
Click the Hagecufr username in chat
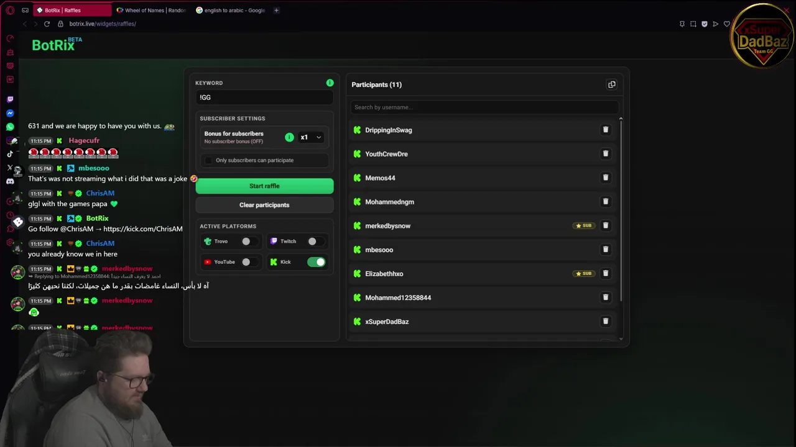pos(84,140)
